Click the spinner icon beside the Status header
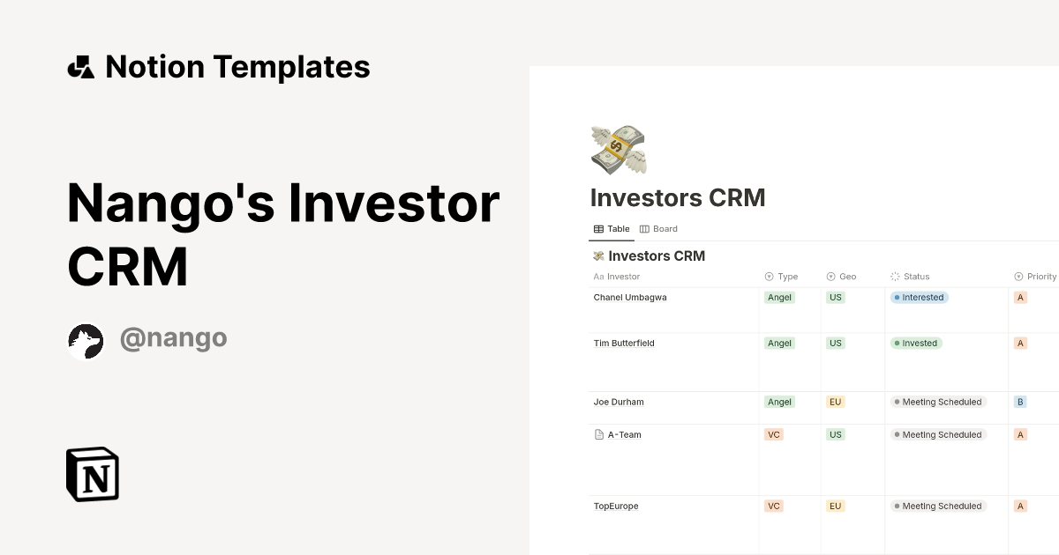 click(895, 276)
